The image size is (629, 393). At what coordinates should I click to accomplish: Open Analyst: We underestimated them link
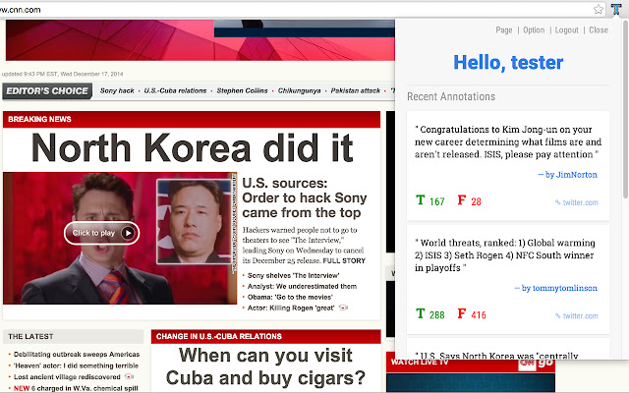pos(302,286)
